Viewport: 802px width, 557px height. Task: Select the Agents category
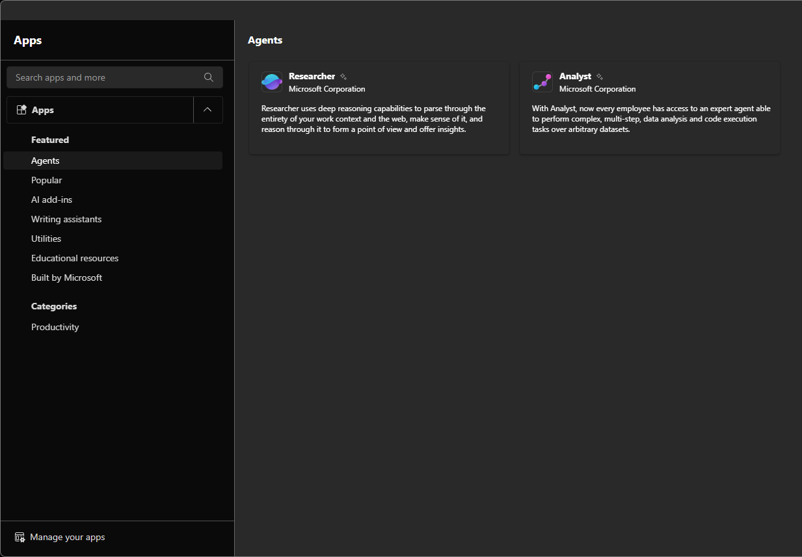[x=46, y=161]
